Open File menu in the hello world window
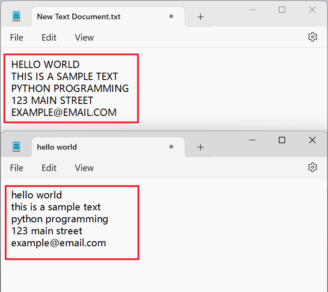 pyautogui.click(x=17, y=168)
